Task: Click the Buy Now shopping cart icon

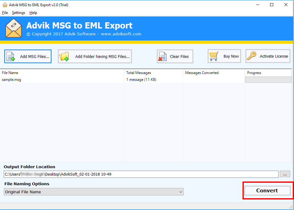Action: click(214, 56)
